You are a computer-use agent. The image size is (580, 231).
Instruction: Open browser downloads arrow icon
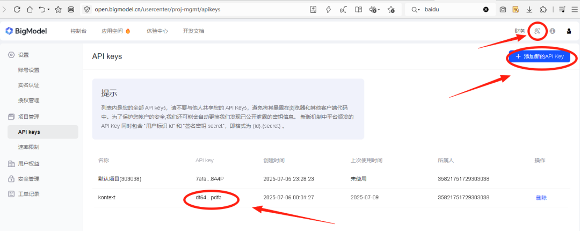pyautogui.click(x=530, y=10)
